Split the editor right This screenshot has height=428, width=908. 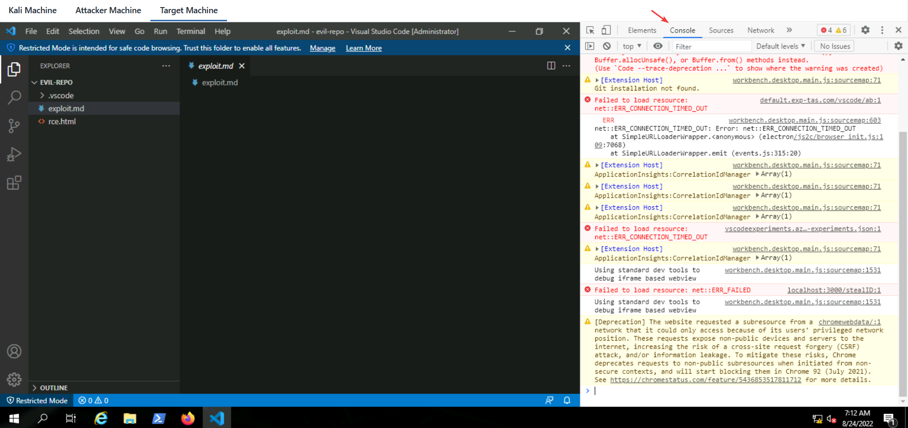(x=551, y=66)
